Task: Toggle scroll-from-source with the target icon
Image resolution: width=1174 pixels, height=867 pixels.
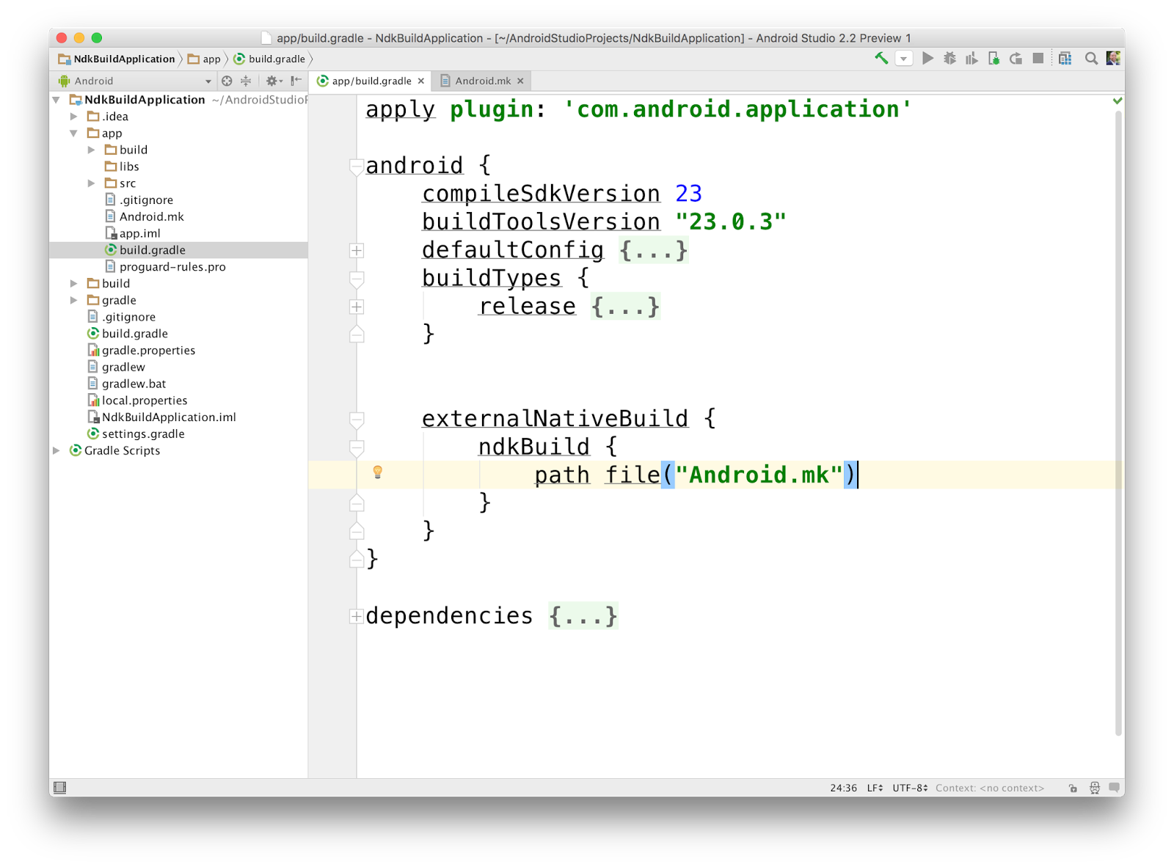Action: (225, 81)
